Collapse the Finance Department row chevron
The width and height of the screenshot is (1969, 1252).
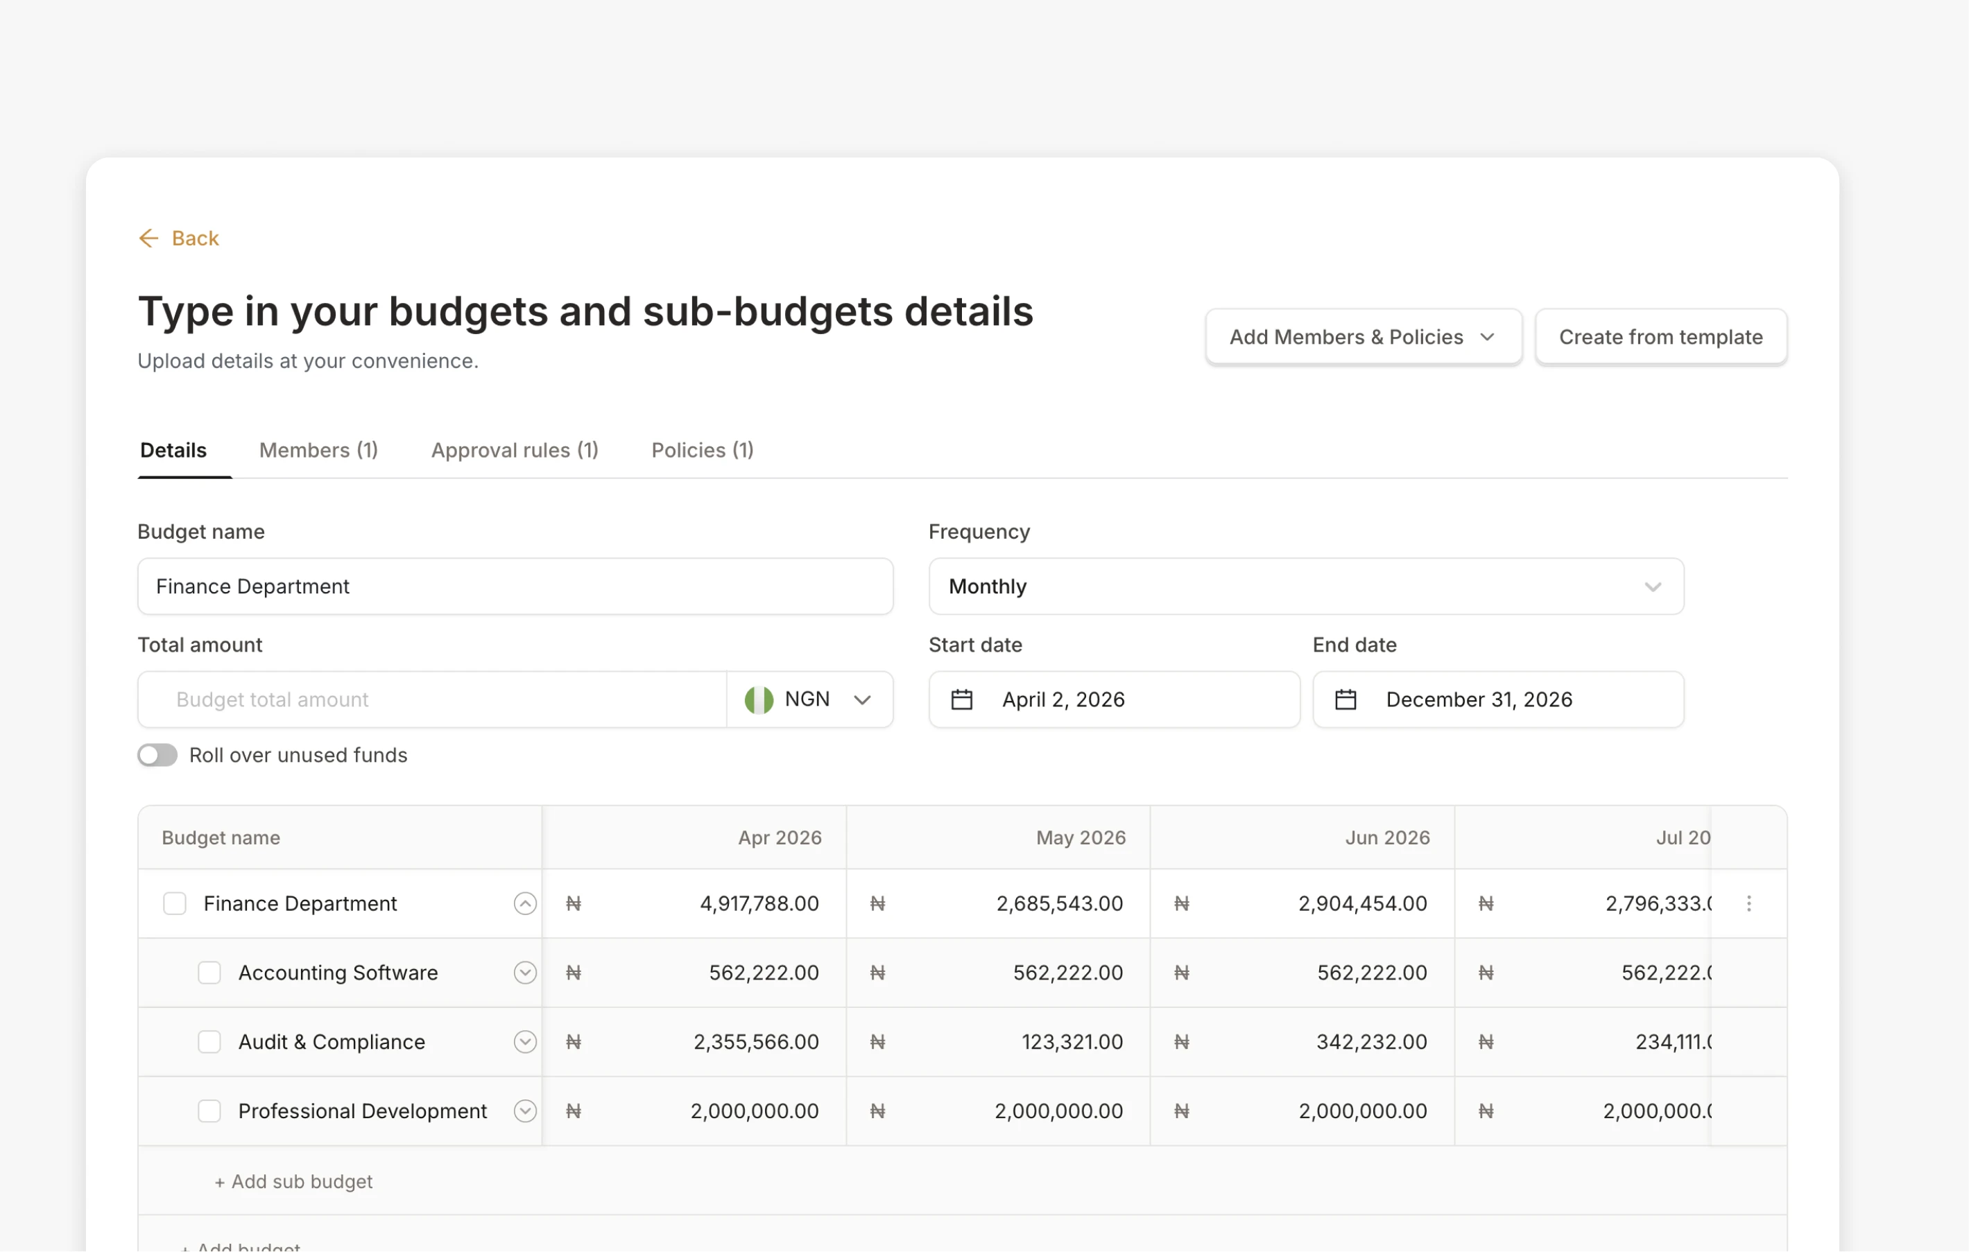[525, 904]
